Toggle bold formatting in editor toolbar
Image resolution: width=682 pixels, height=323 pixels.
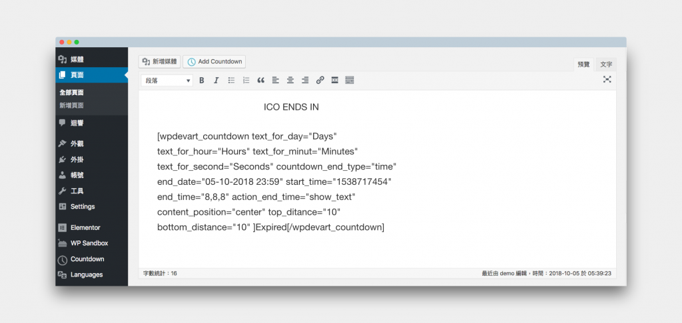(x=201, y=80)
